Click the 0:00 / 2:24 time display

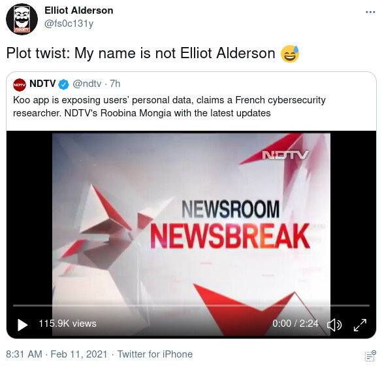coord(295,324)
